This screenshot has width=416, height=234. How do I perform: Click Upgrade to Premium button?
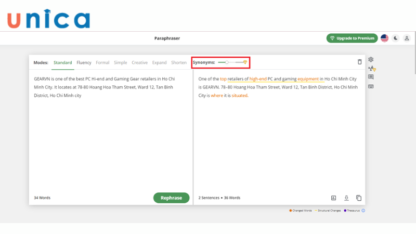[352, 38]
